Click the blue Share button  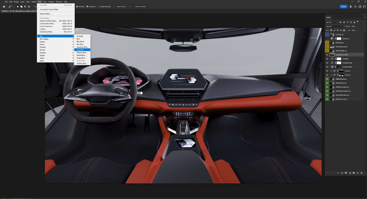click(343, 6)
